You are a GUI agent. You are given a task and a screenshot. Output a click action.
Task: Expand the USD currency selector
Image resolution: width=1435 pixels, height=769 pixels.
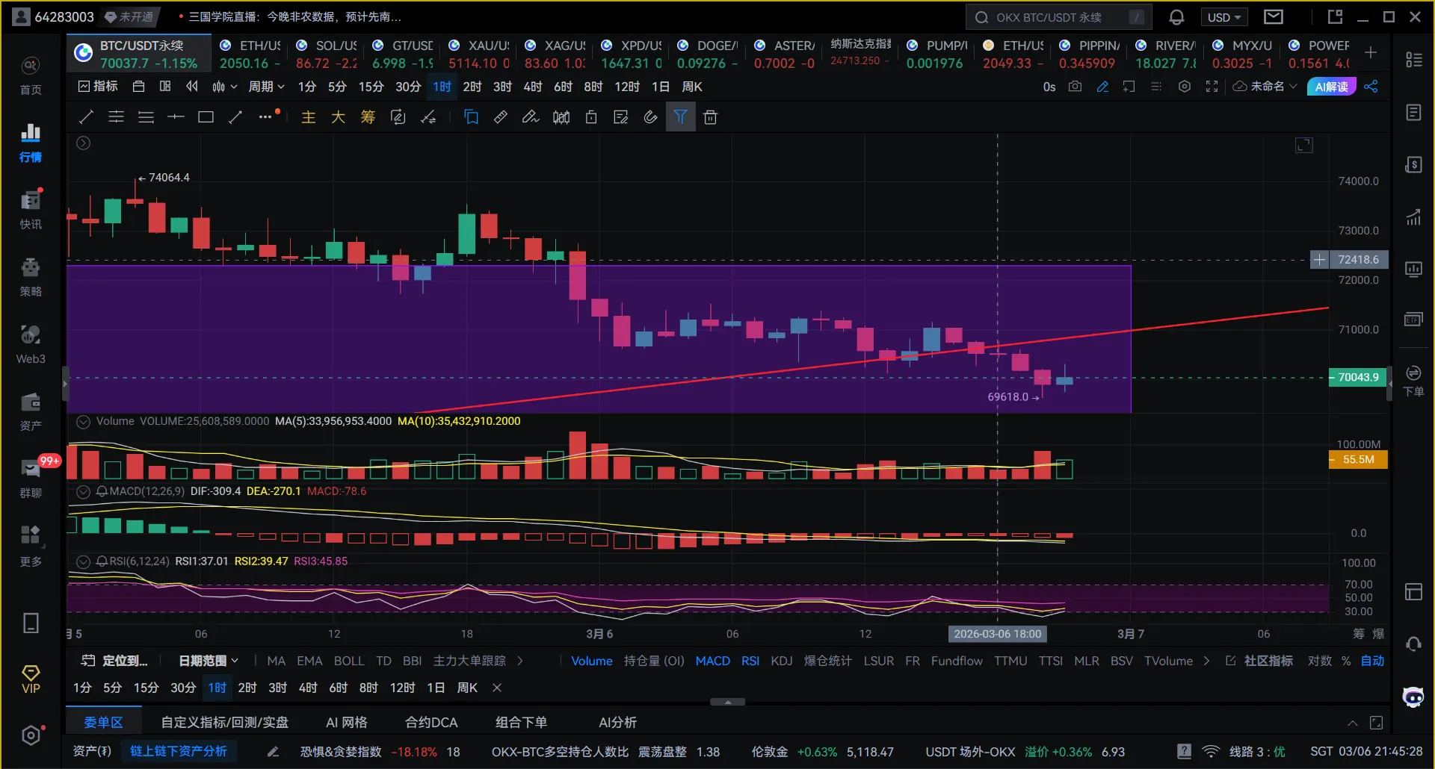point(1223,17)
